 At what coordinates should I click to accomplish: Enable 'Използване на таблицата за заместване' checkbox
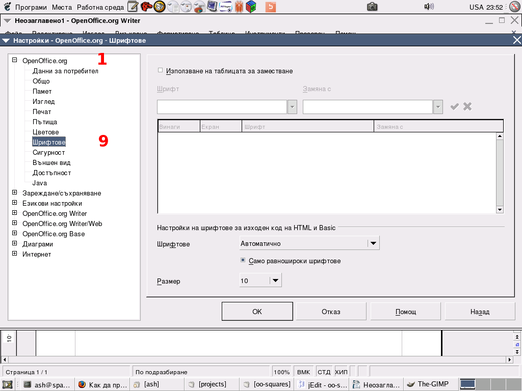pyautogui.click(x=161, y=71)
